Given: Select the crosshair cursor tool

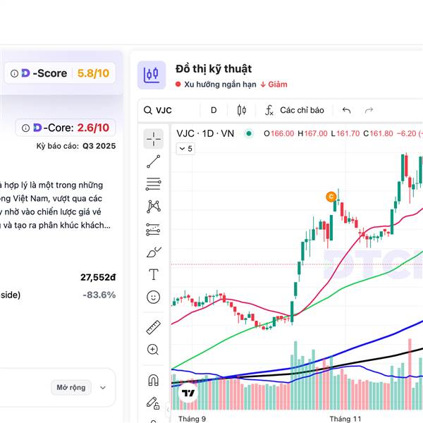Looking at the screenshot, I should (153, 139).
